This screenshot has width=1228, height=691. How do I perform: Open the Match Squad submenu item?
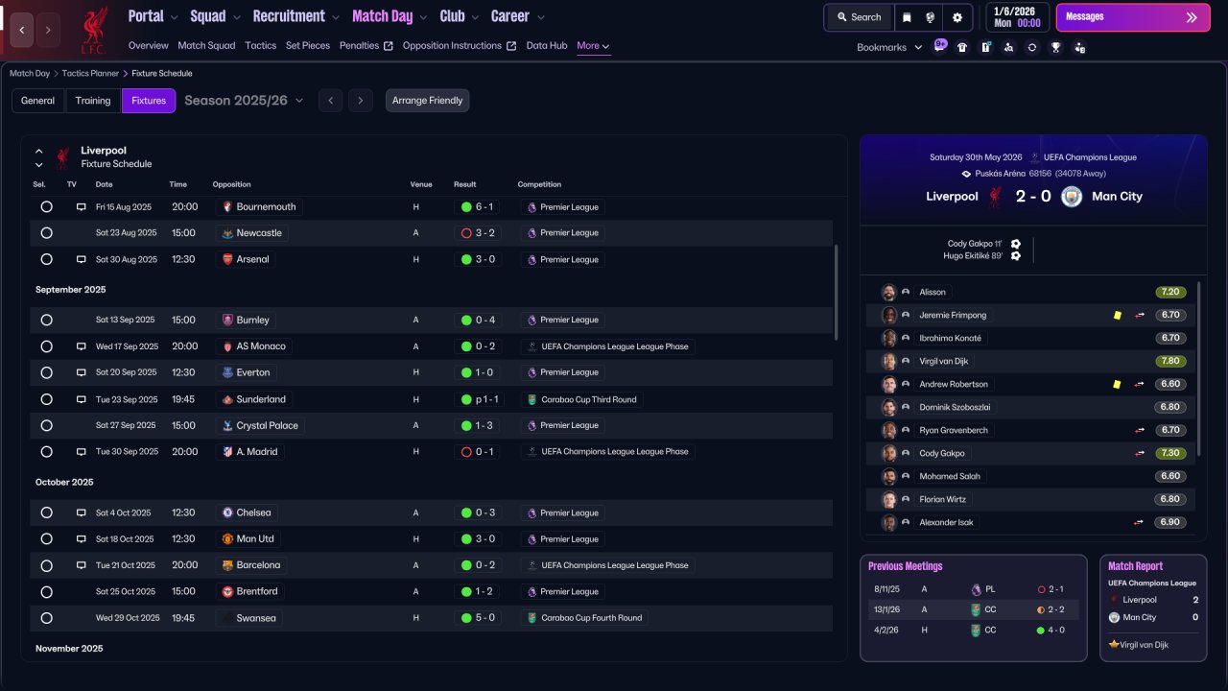[206, 46]
